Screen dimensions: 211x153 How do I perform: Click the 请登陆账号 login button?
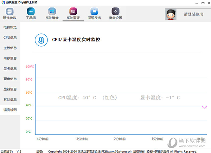pos(193,14)
